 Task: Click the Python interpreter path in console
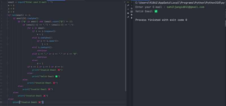(180, 3)
